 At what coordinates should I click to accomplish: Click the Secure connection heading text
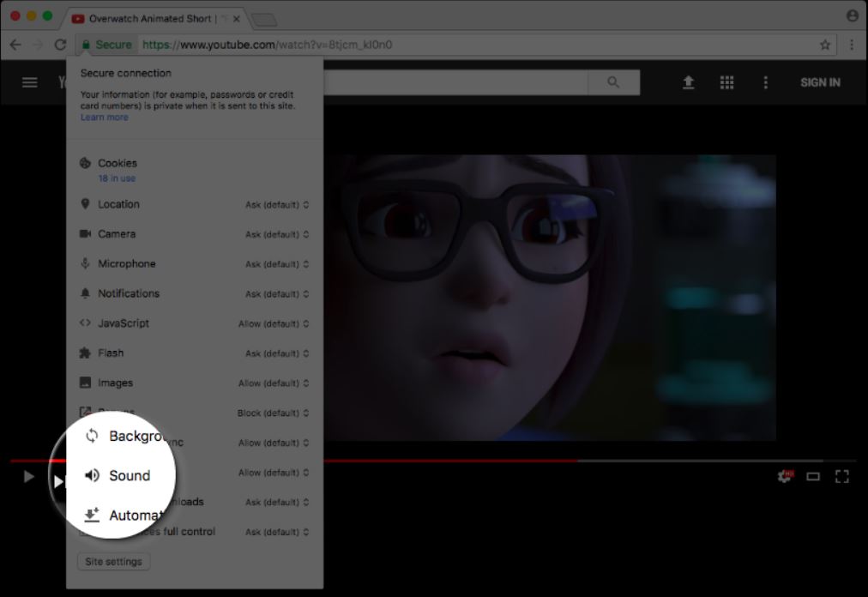coord(126,73)
